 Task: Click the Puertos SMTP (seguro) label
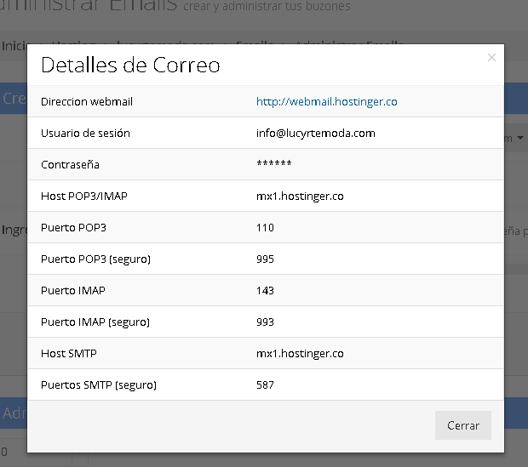99,384
